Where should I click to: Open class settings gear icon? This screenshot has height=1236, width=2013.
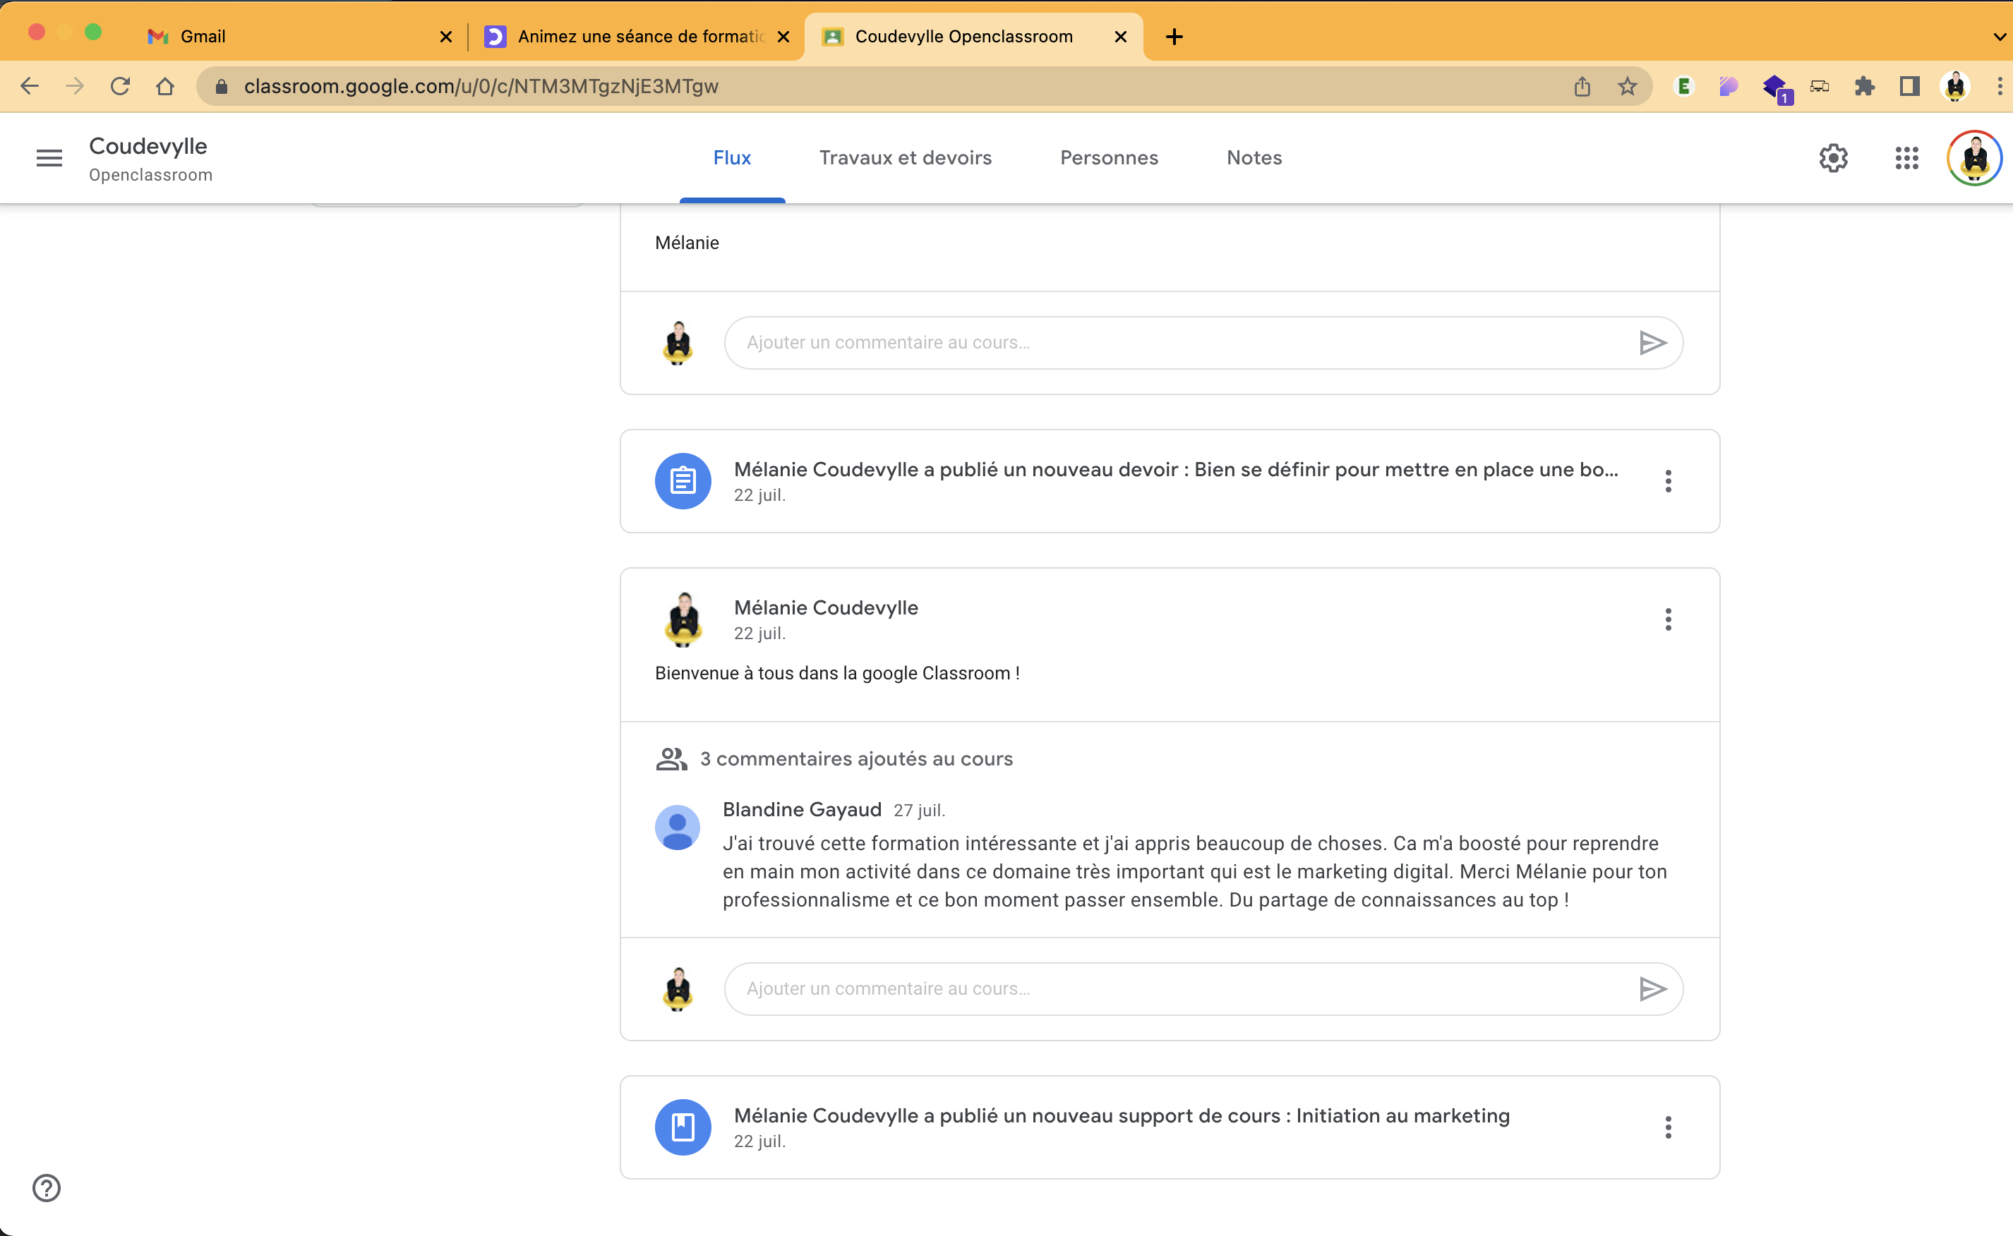point(1833,158)
